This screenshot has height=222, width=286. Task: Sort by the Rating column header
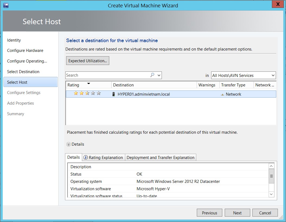[x=88, y=85]
